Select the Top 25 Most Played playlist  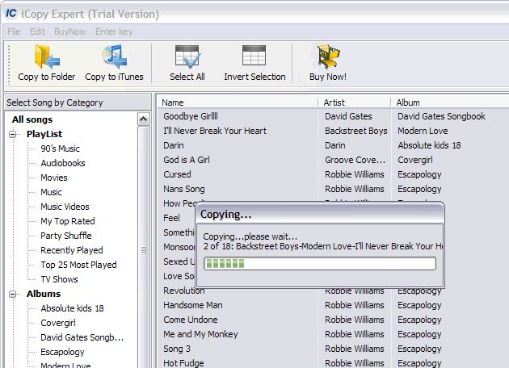[x=78, y=265]
